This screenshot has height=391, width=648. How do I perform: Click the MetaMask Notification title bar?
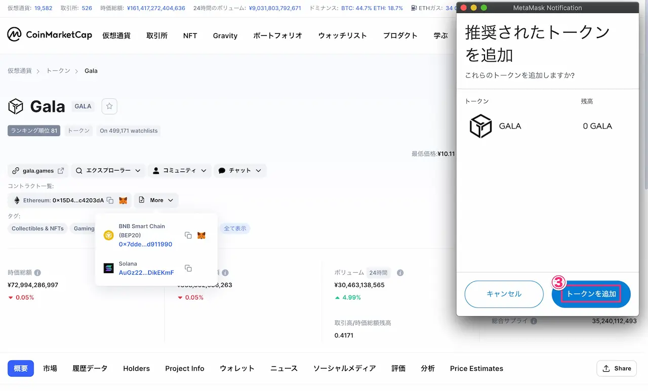[x=547, y=8]
